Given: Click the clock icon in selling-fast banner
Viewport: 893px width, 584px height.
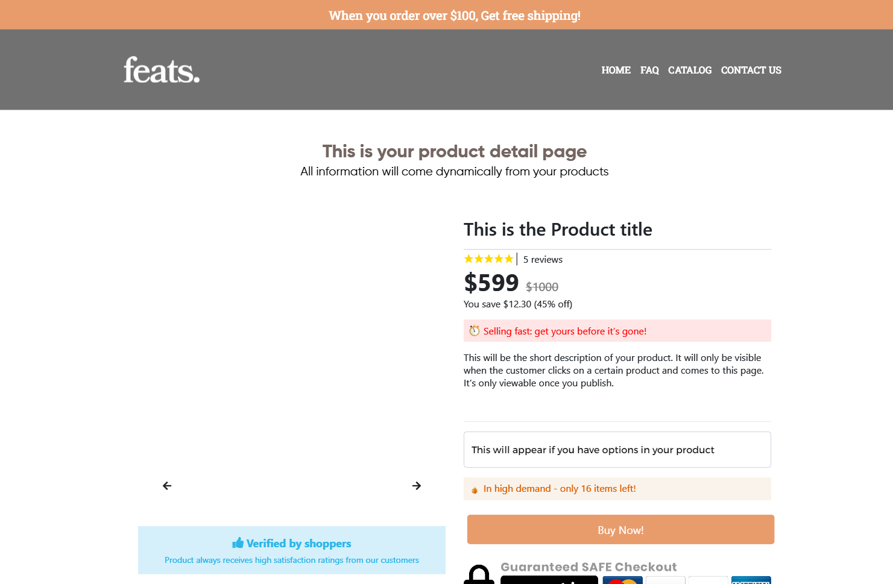Looking at the screenshot, I should [475, 331].
